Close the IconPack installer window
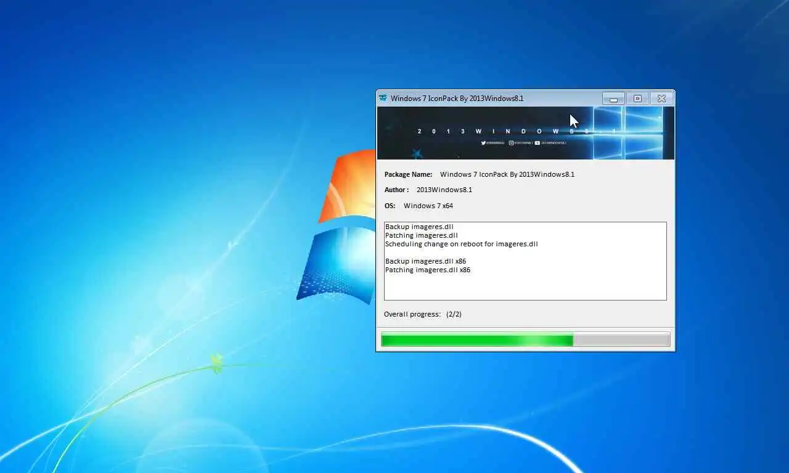 coord(661,99)
